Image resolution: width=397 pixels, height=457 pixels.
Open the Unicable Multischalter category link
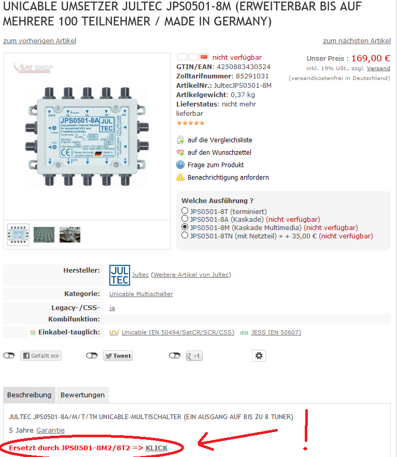pos(141,294)
